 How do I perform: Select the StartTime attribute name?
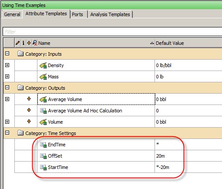click(58, 167)
